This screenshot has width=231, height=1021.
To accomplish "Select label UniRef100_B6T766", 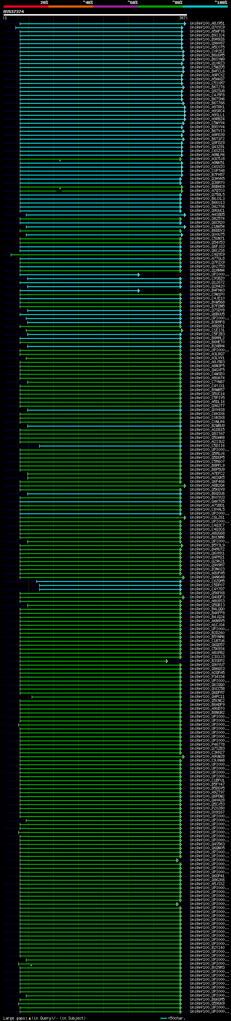I will (207, 103).
